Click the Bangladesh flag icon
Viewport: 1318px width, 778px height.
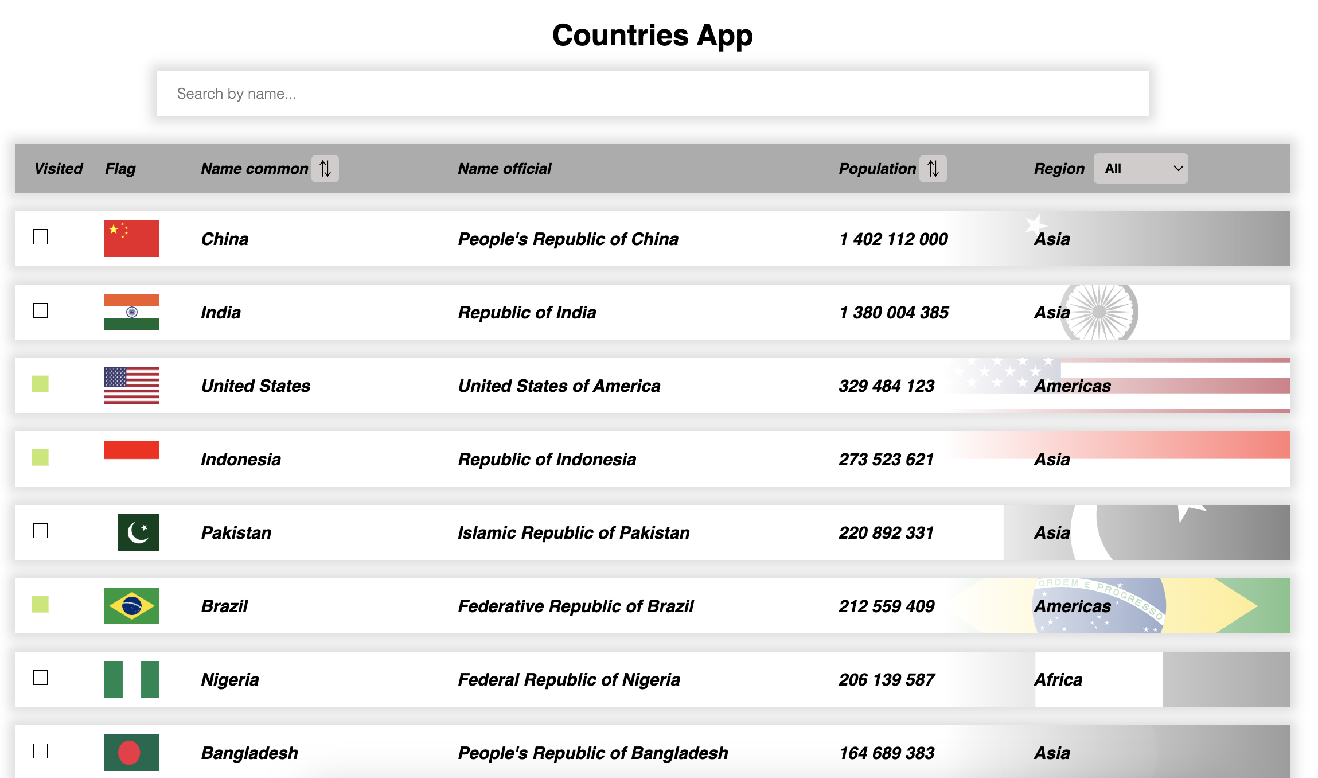131,752
